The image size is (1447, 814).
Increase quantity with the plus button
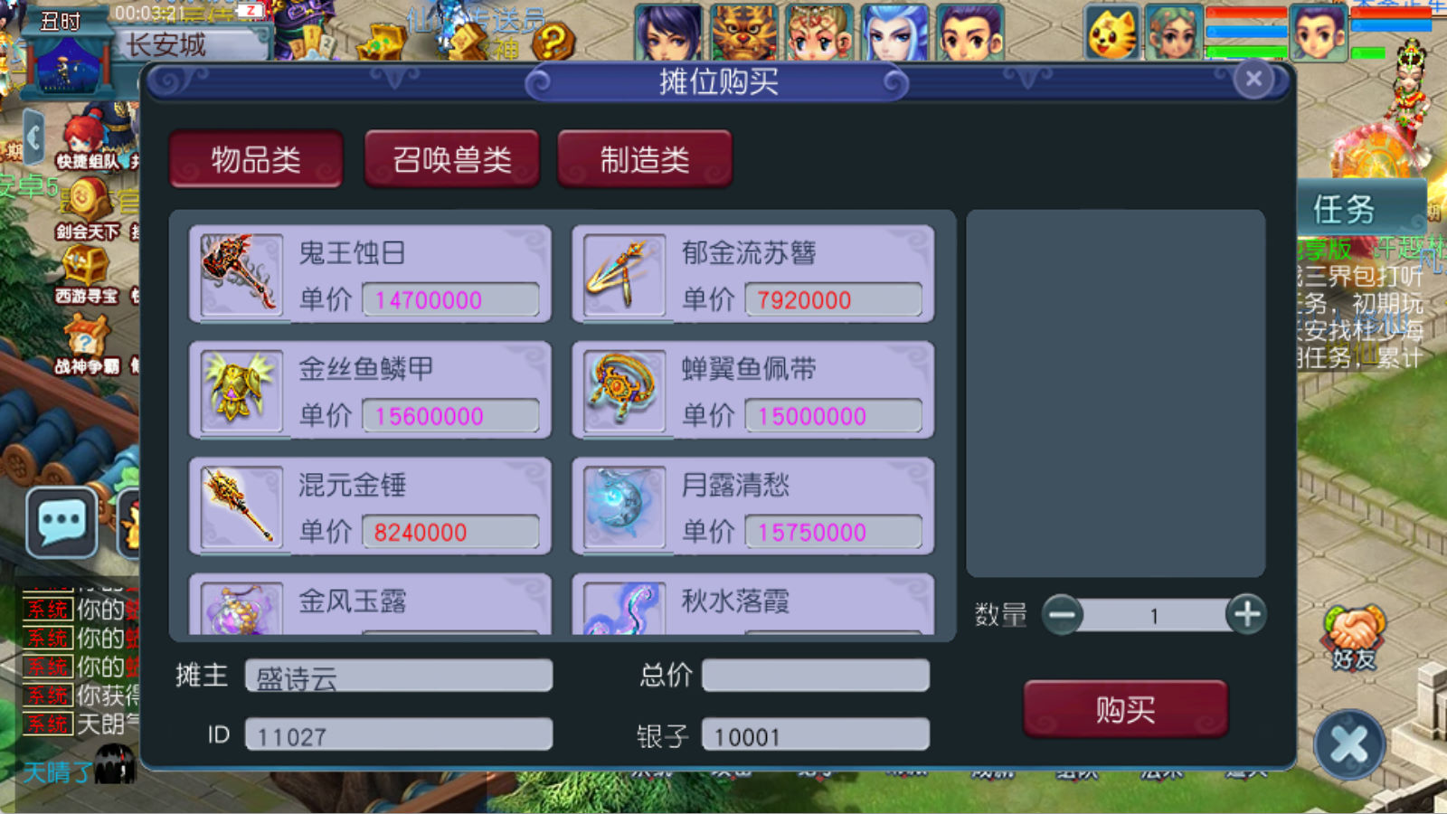click(x=1246, y=615)
